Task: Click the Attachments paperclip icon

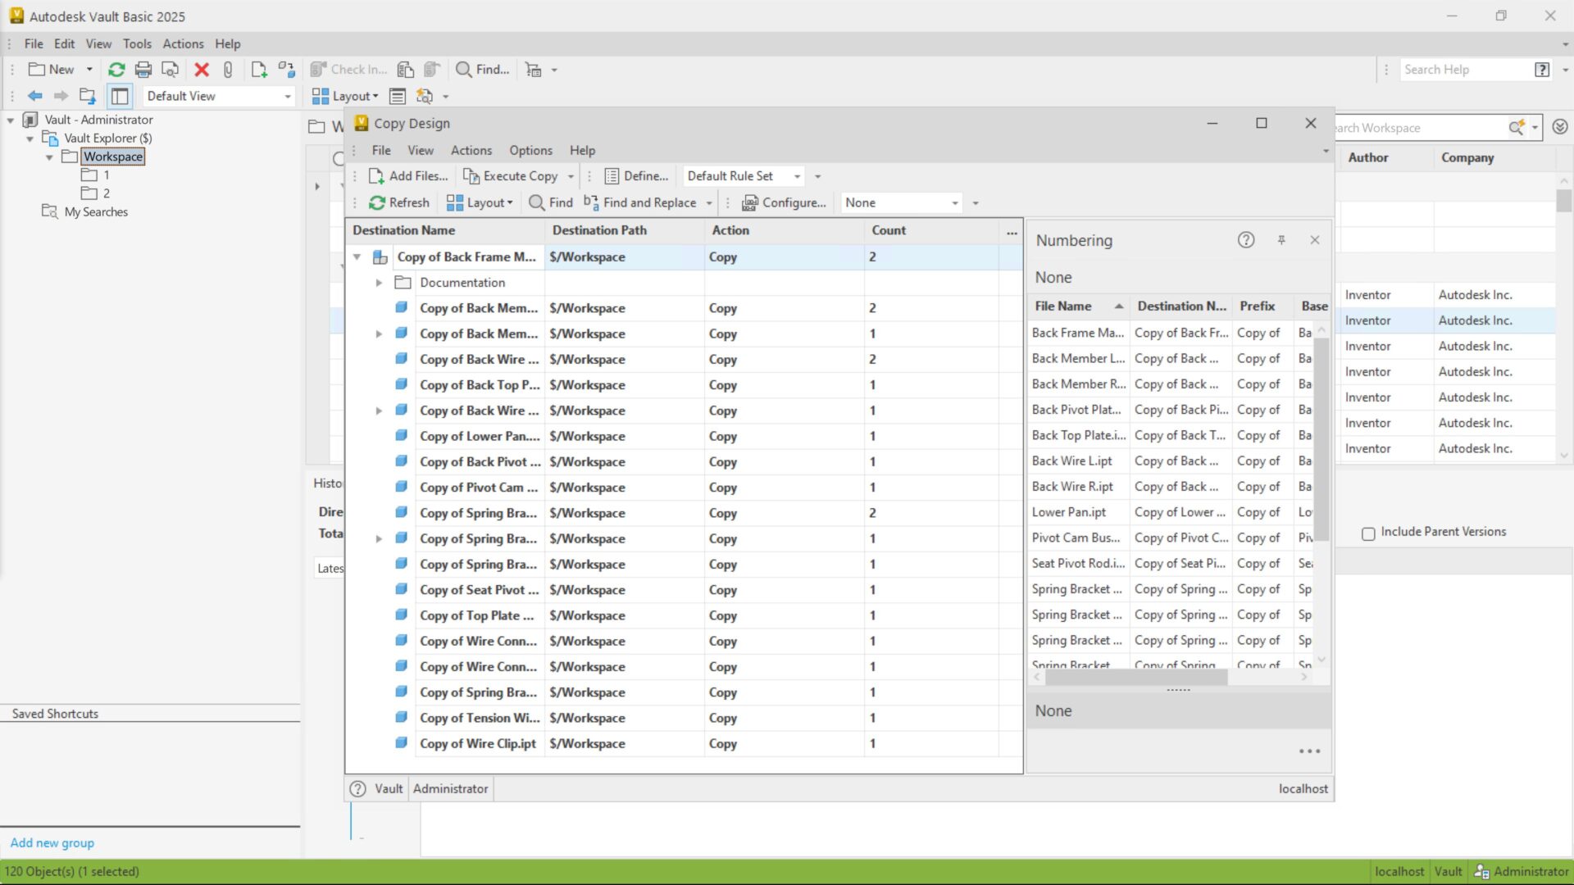Action: pyautogui.click(x=228, y=70)
